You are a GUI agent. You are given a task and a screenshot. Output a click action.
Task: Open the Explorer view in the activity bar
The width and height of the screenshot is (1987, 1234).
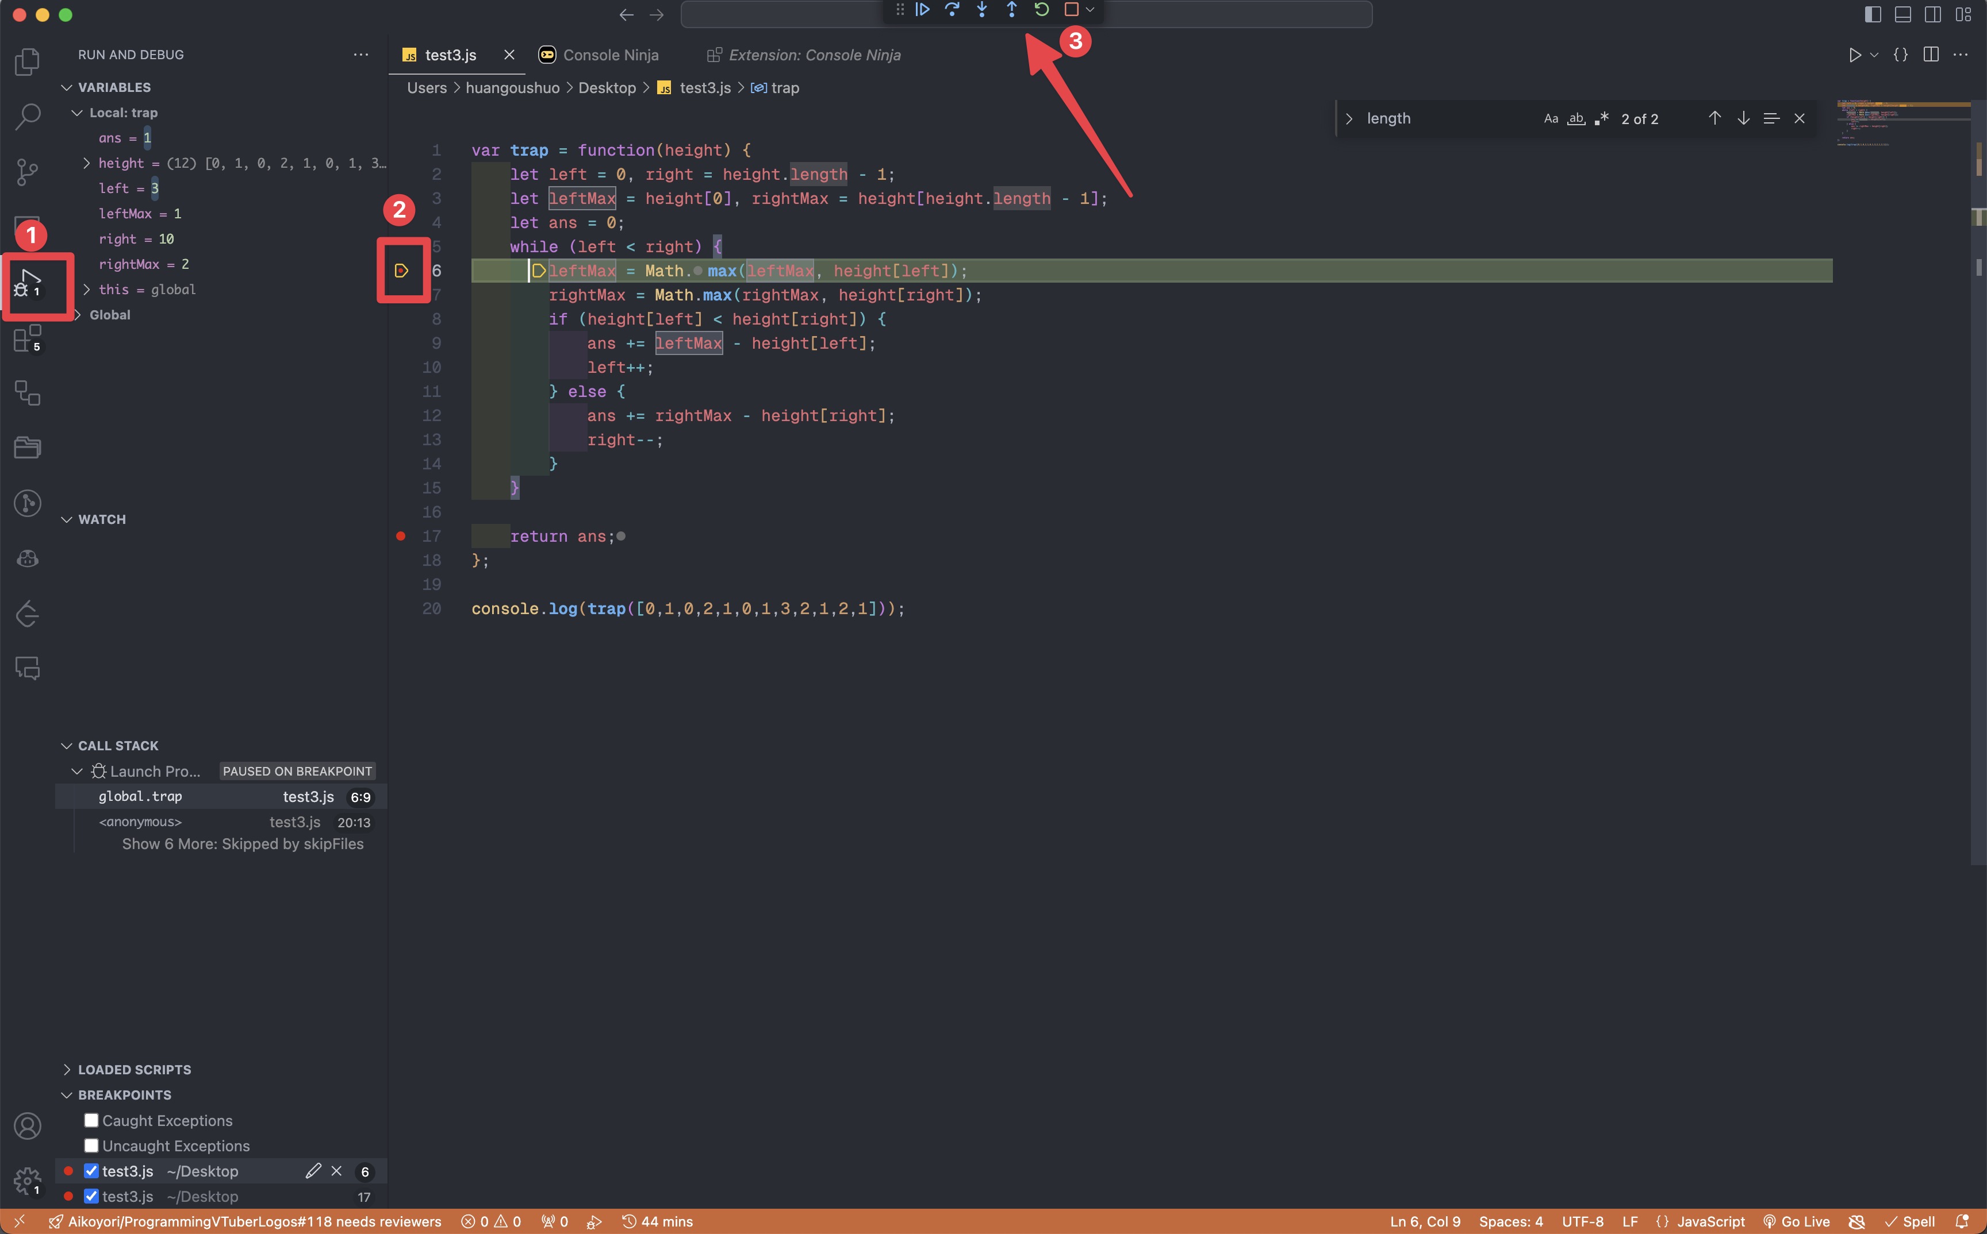[28, 62]
